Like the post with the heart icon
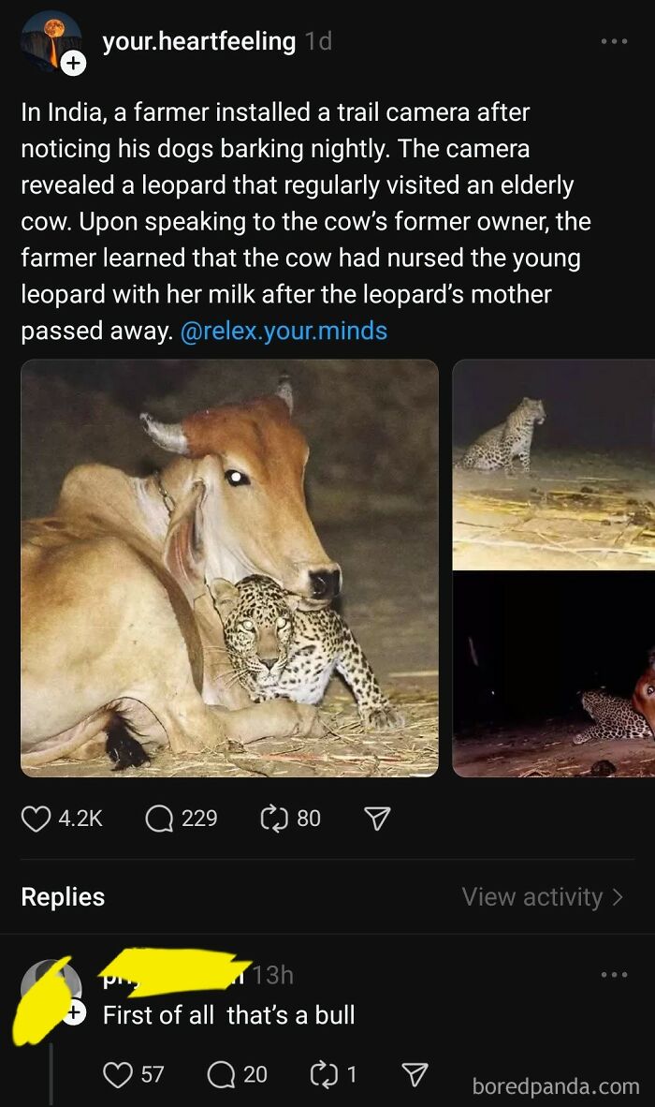 (x=36, y=818)
